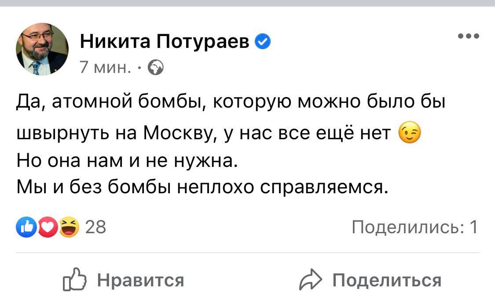Click the line "Но она нам и не нужна."
The image size is (495, 300).
[127, 161]
